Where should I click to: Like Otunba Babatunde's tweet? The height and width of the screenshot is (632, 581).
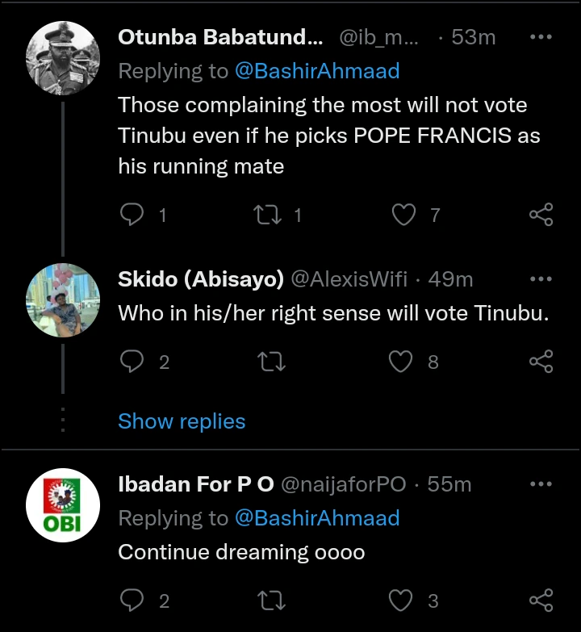(403, 215)
